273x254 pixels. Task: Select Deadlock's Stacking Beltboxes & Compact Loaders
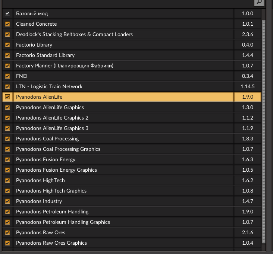(74, 34)
